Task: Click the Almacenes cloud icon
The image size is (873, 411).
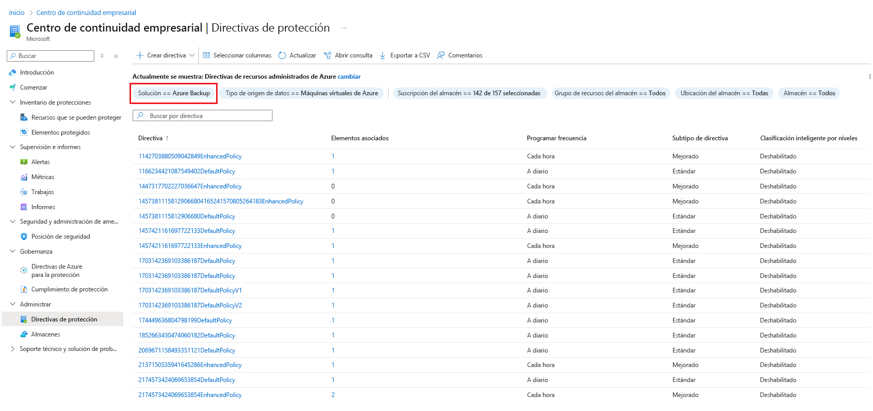Action: pyautogui.click(x=24, y=334)
